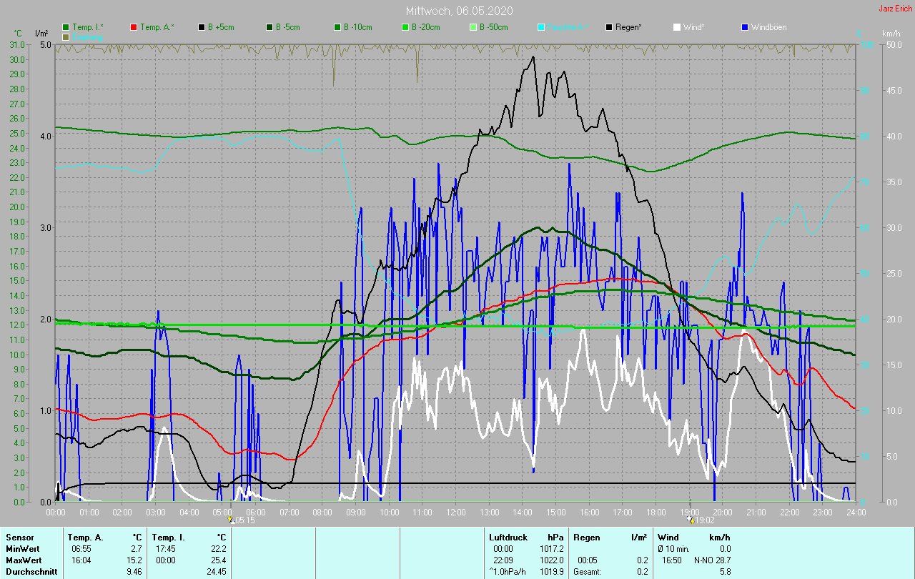Click the title Mittwoch, 06.05.2020
The image size is (915, 579).
pos(459,11)
